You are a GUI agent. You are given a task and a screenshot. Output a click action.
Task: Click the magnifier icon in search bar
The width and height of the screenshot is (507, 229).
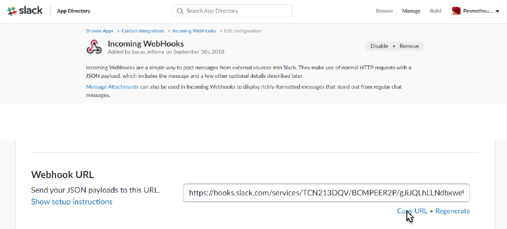pyautogui.click(x=180, y=11)
